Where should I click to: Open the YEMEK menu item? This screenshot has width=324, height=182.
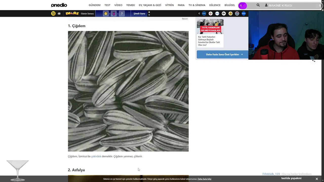point(131,5)
